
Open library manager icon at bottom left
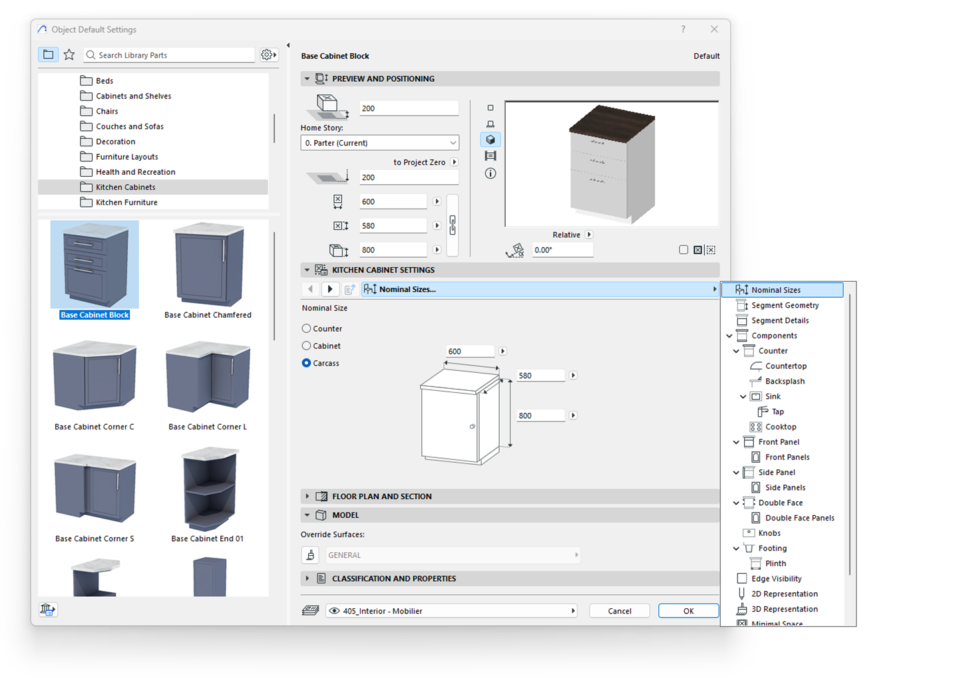point(47,609)
